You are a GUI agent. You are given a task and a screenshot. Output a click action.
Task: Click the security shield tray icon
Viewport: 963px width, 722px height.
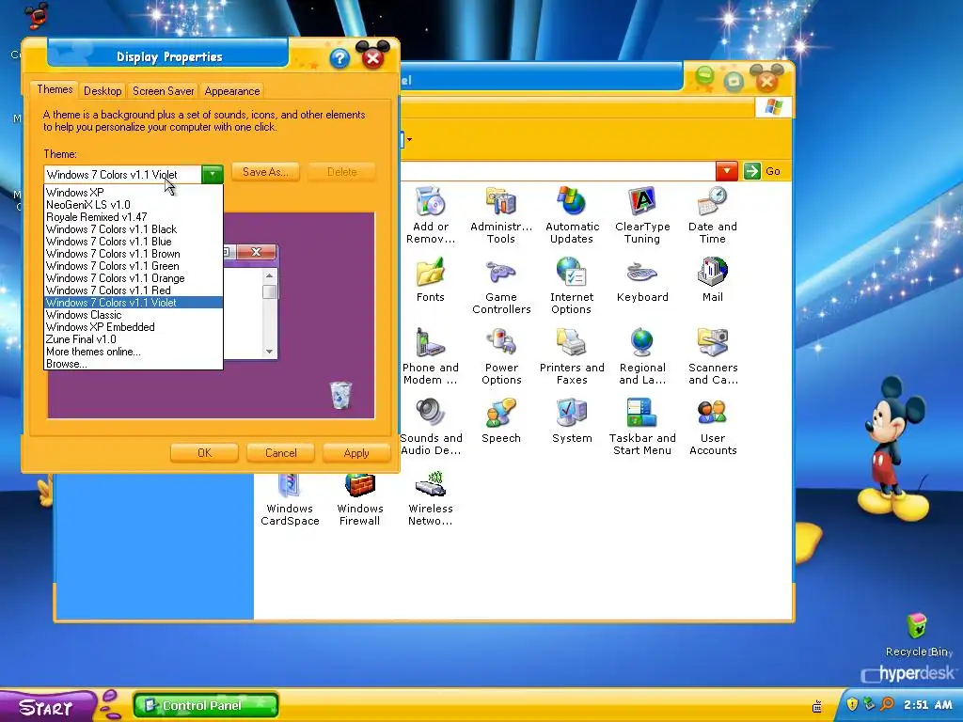tap(852, 704)
